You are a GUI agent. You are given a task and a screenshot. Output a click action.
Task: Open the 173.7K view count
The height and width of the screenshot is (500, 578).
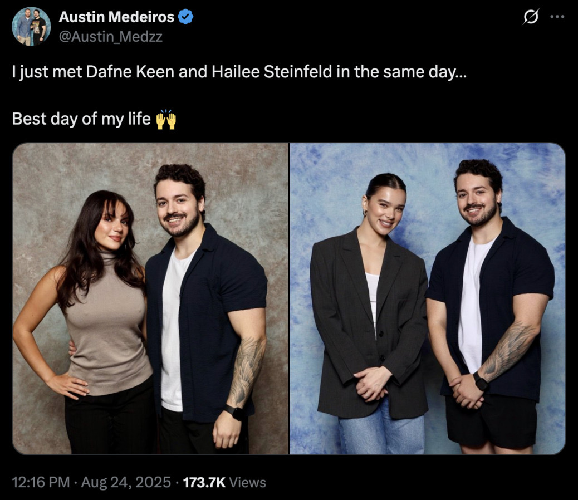204,482
